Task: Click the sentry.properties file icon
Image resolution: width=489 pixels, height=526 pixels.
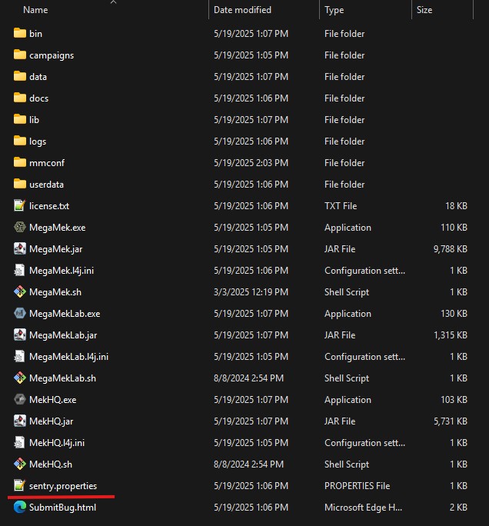Action: click(x=20, y=486)
